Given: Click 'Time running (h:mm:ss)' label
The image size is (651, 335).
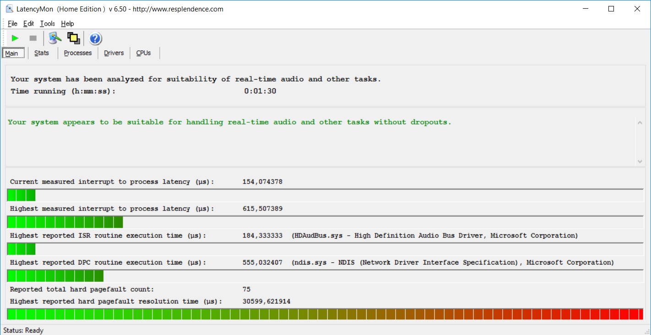Looking at the screenshot, I should pos(63,91).
